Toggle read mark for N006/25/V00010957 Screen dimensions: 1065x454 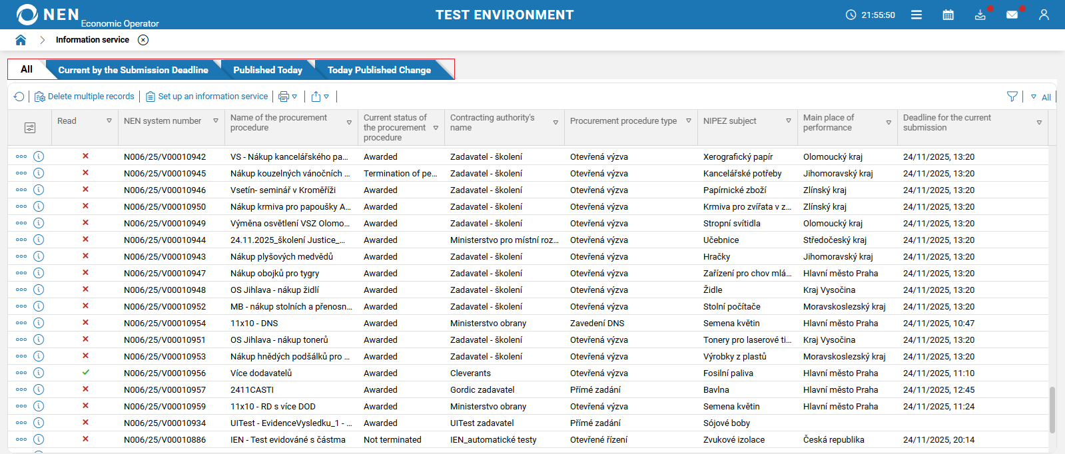(x=85, y=389)
